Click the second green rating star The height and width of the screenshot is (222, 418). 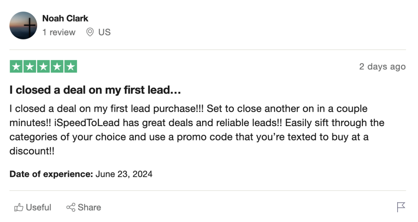30,67
